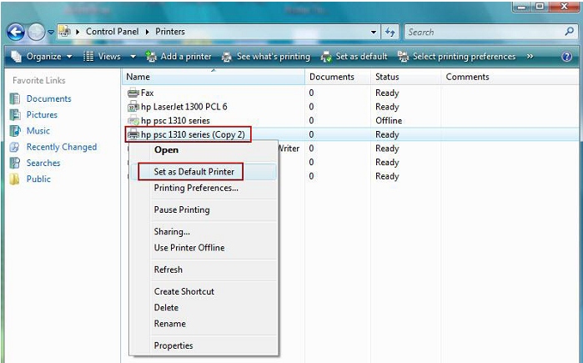
Task: Select Printing Preferences in context menu
Action: tap(196, 188)
